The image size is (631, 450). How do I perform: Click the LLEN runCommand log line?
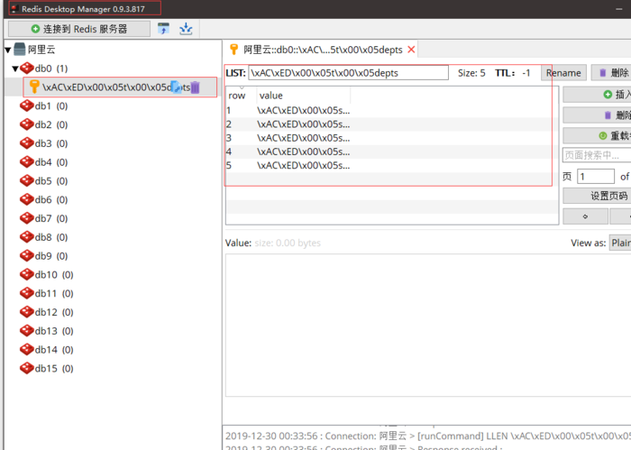tap(428, 436)
